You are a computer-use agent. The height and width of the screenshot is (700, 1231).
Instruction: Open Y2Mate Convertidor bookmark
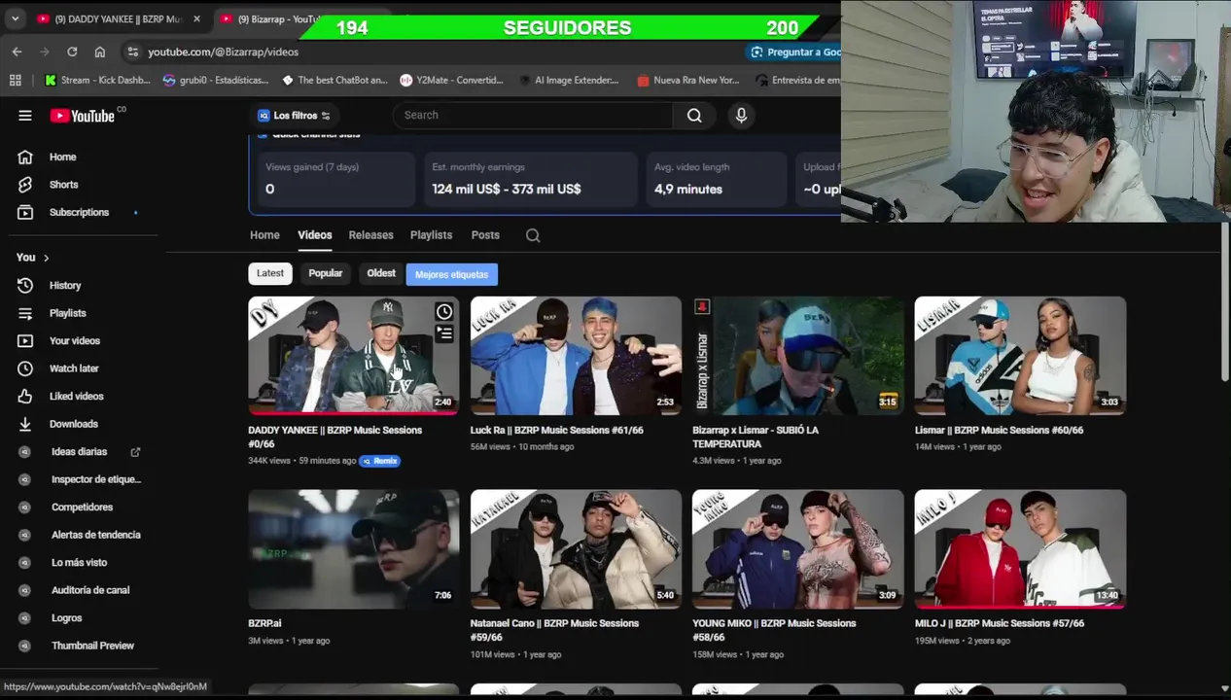click(x=452, y=80)
